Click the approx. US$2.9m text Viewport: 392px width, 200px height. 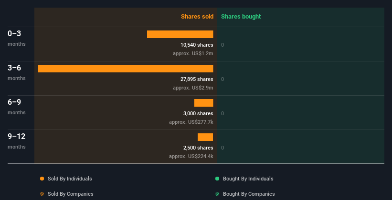click(193, 88)
